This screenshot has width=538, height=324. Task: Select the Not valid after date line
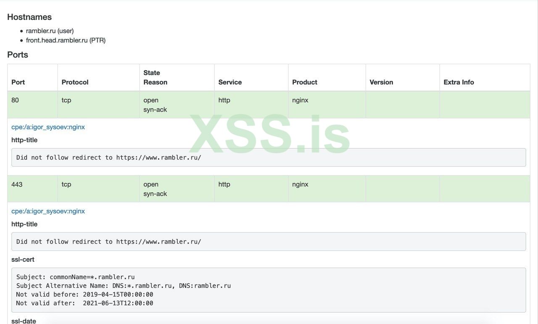[84, 303]
